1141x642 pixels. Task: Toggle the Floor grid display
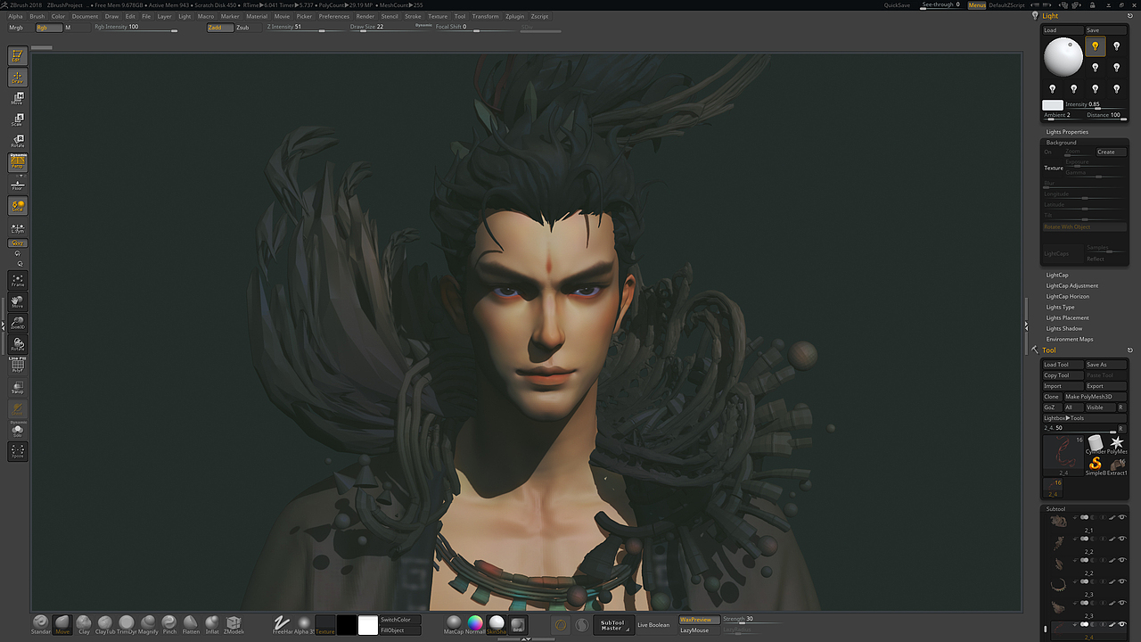(18, 185)
